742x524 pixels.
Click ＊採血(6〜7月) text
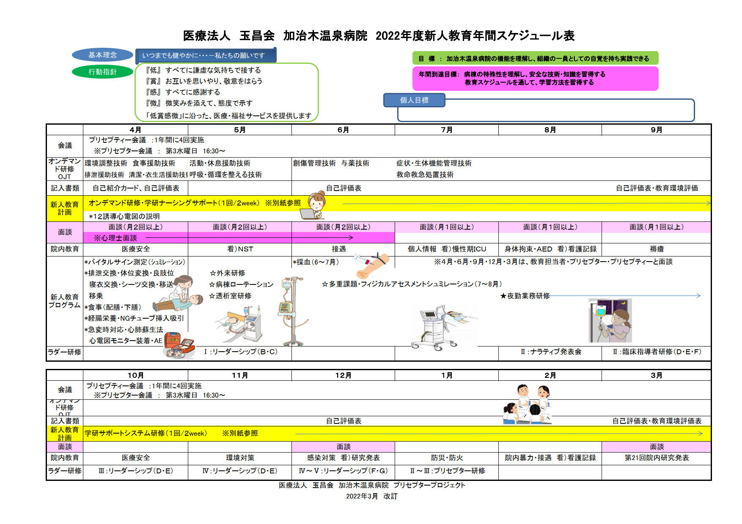point(316,262)
